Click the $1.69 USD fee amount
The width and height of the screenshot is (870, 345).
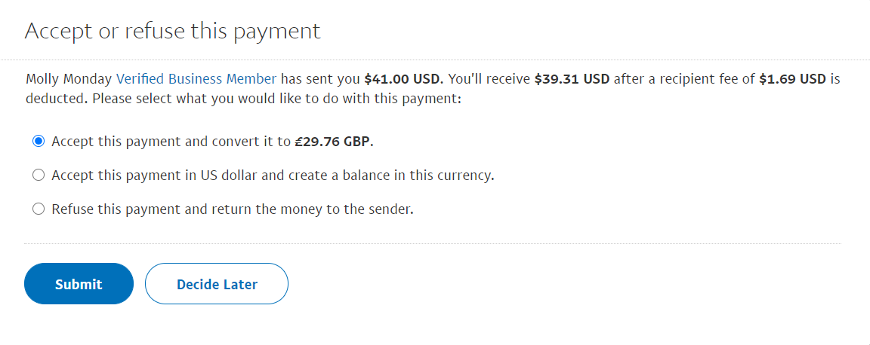click(794, 78)
